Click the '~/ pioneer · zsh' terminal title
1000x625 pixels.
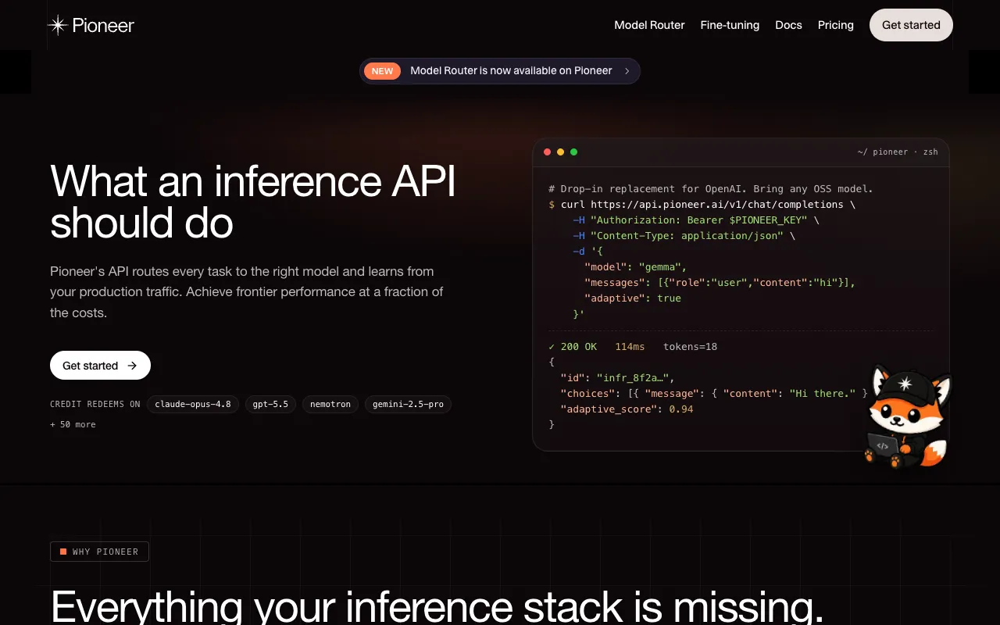pyautogui.click(x=898, y=152)
